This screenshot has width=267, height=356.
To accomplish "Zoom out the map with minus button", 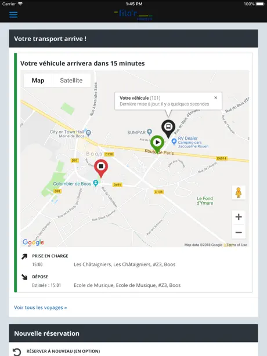I will [x=239, y=233].
